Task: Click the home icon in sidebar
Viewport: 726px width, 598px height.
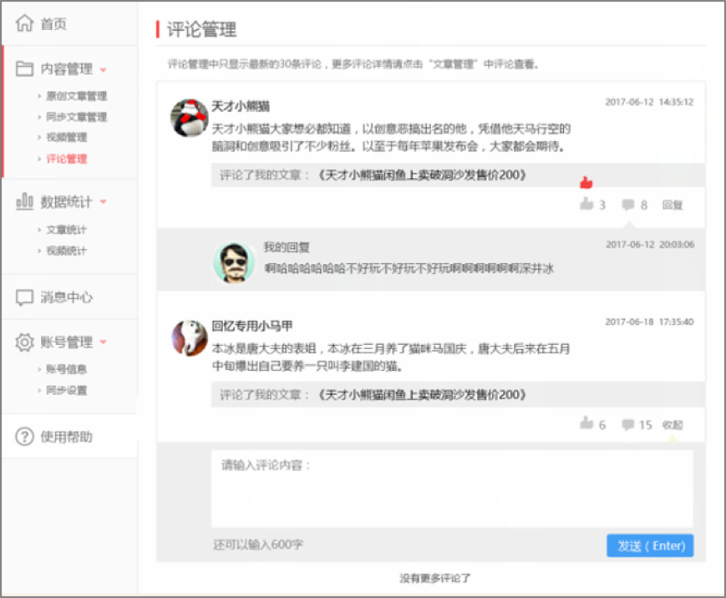Action: 26,23
